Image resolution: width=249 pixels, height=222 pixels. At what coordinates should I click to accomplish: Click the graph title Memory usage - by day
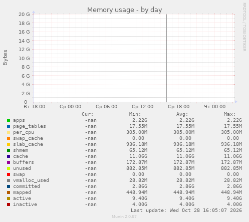click(125, 10)
